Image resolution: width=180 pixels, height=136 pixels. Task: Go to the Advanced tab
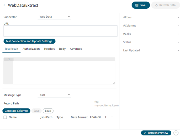pos(76,49)
